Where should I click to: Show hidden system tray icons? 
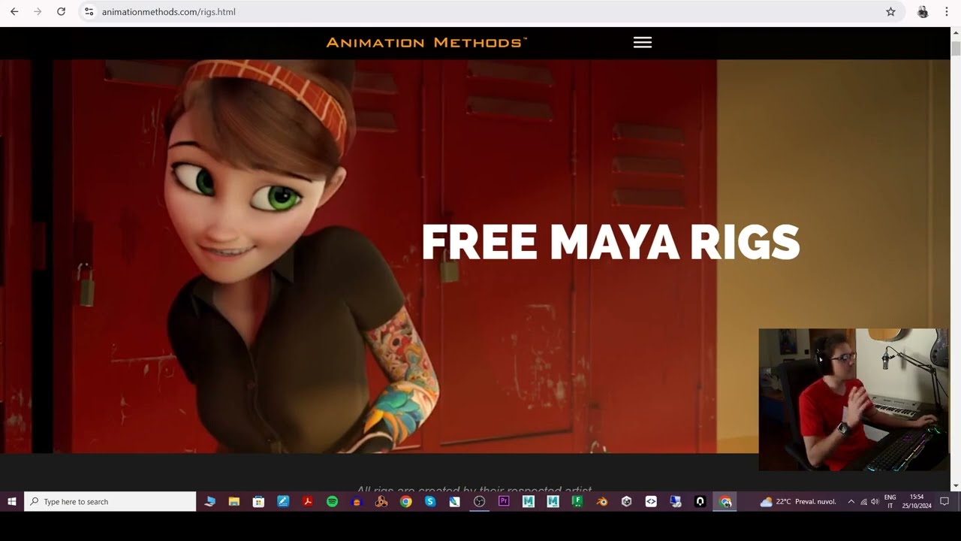tap(851, 501)
